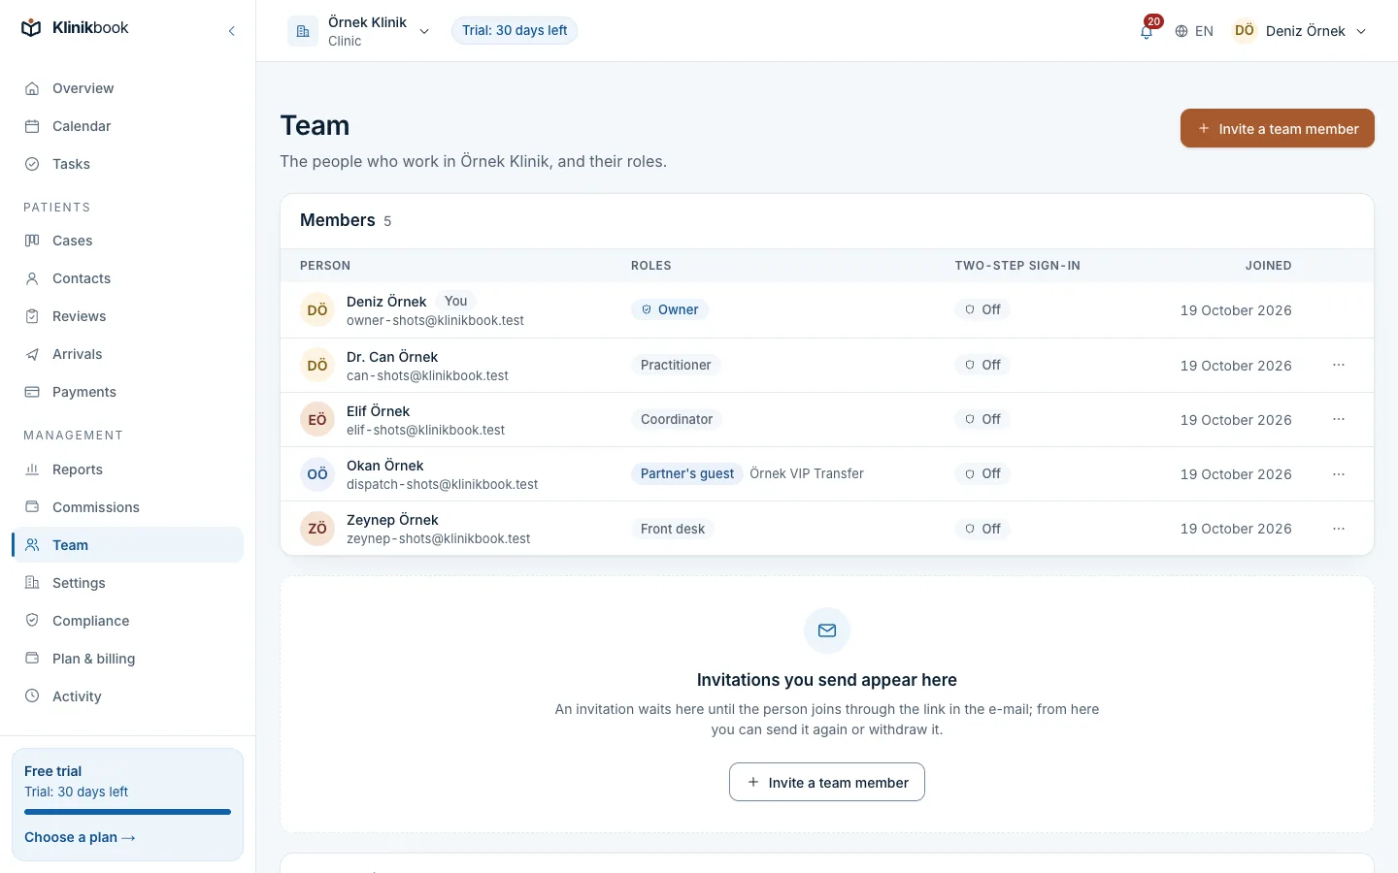Click Okan Örnek's two-step Off badge
The height and width of the screenshot is (873, 1398).
(x=982, y=473)
